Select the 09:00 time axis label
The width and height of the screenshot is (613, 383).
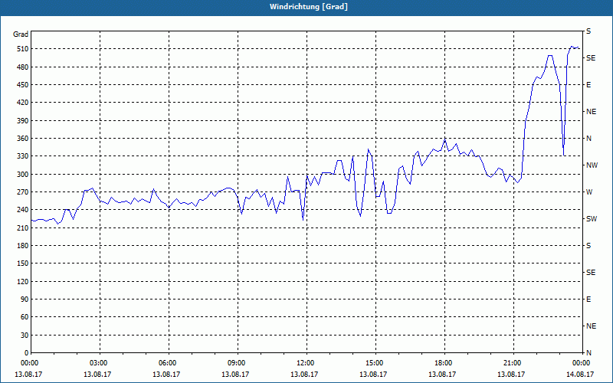[x=236, y=363]
